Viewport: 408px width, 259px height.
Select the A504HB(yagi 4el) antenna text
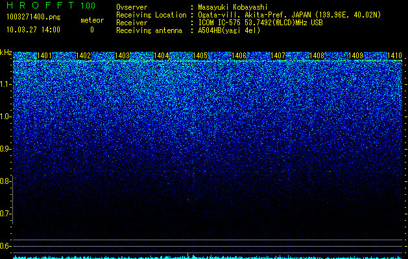tap(229, 30)
